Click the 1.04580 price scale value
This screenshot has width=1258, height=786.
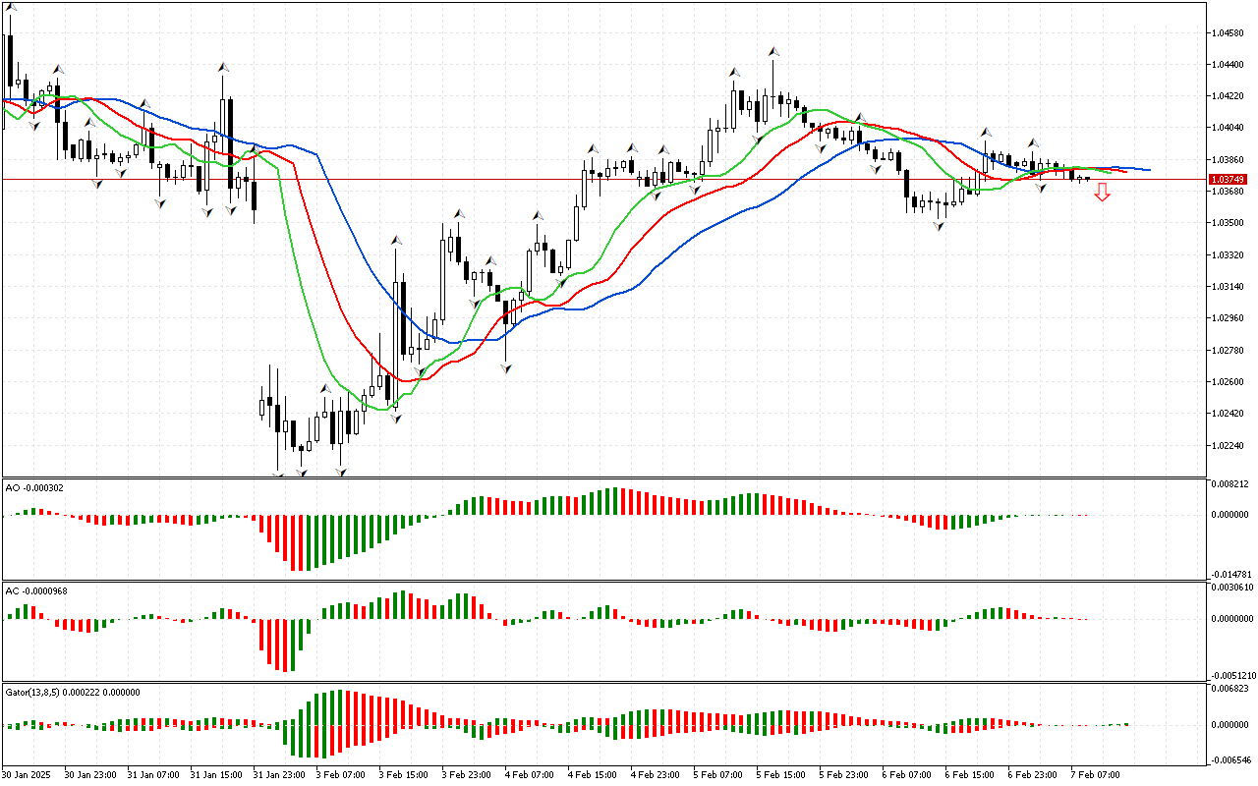pos(1229,33)
